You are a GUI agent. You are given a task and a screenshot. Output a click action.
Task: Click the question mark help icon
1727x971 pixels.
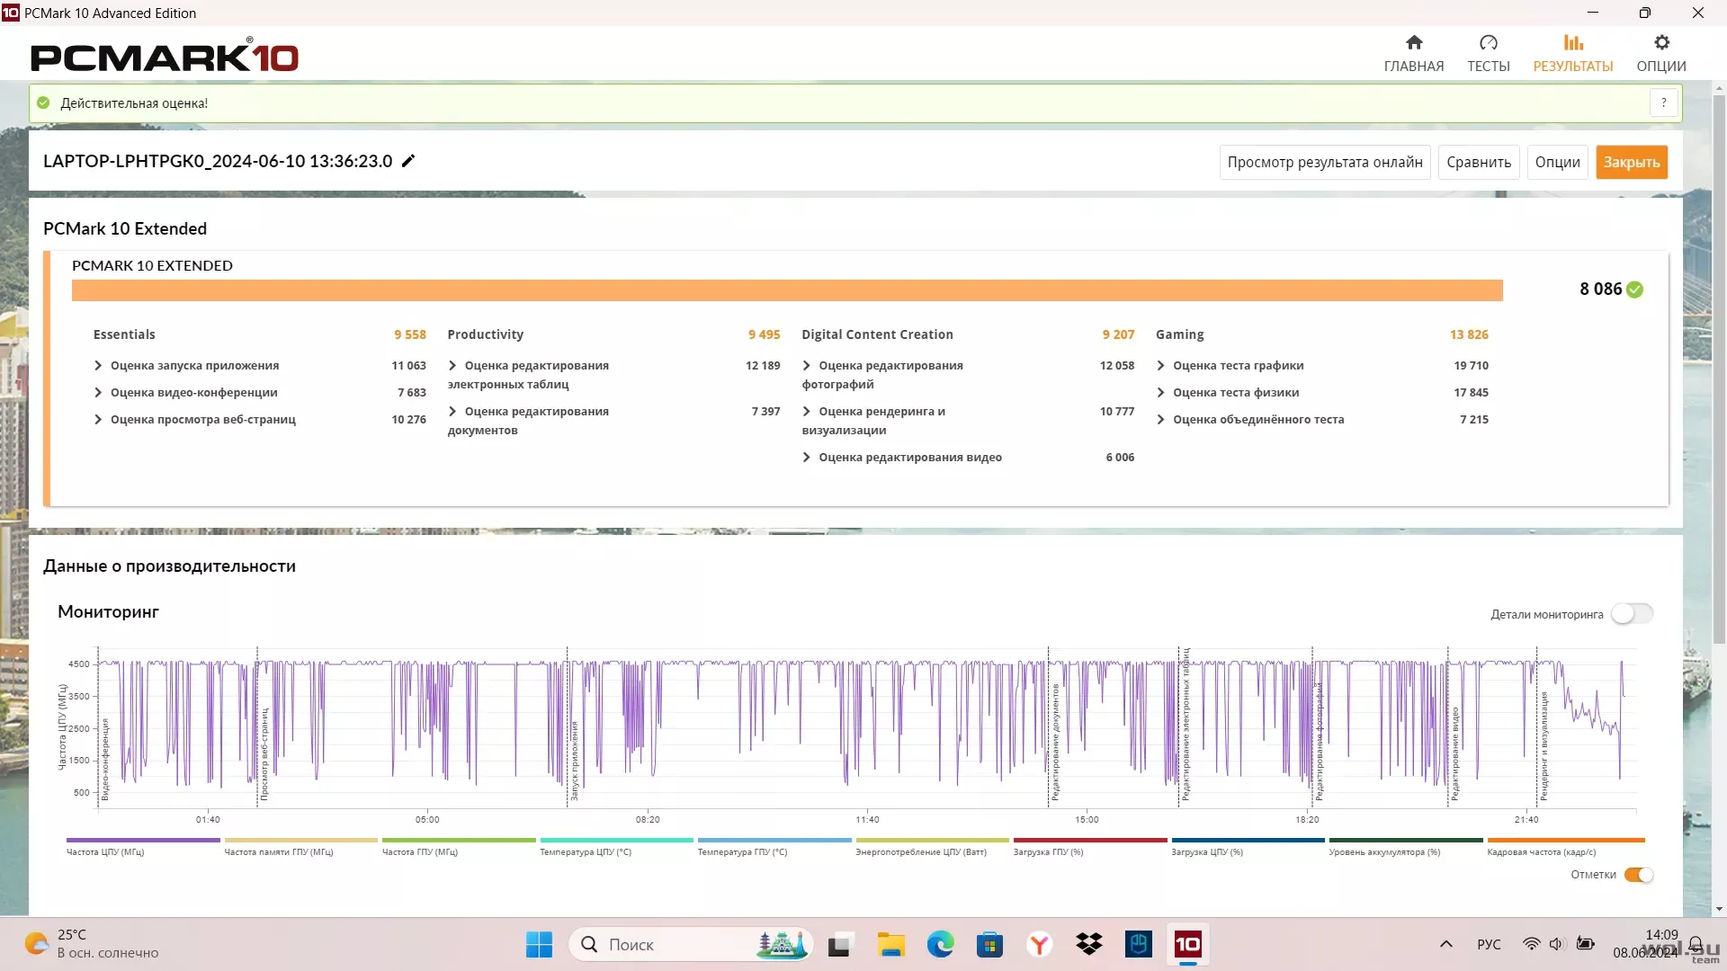tap(1664, 102)
